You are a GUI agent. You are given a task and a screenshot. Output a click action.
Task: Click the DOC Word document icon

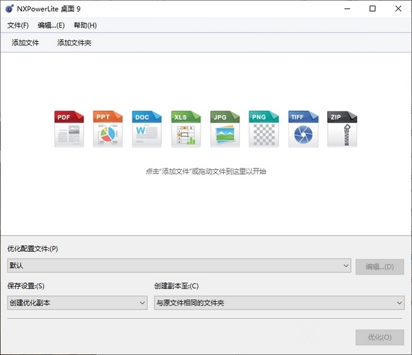pos(147,129)
